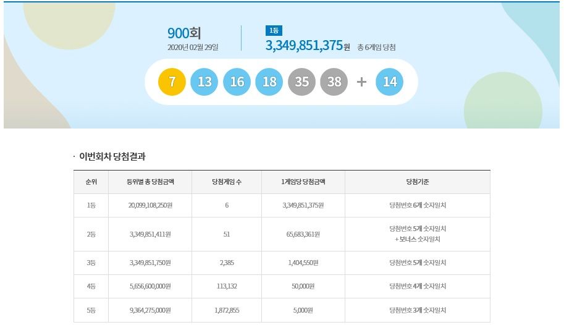Click the blue number 18 ball

pos(269,82)
